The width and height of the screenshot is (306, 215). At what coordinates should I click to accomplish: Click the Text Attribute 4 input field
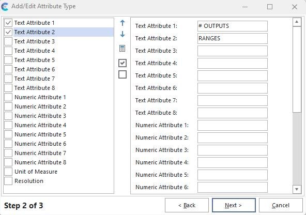233,63
